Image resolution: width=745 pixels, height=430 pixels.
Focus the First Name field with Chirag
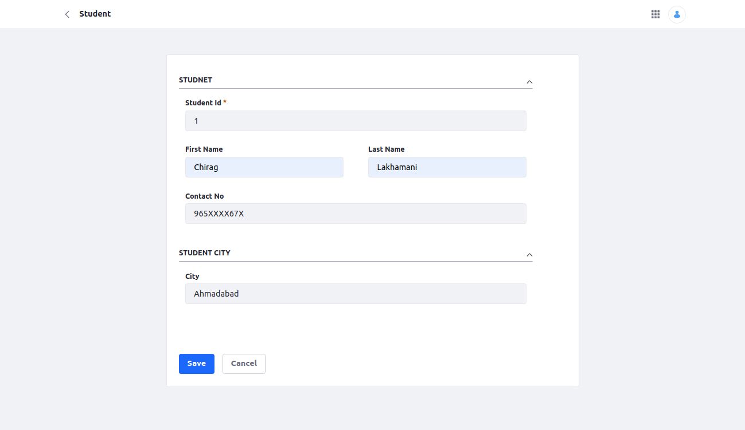pyautogui.click(x=264, y=167)
